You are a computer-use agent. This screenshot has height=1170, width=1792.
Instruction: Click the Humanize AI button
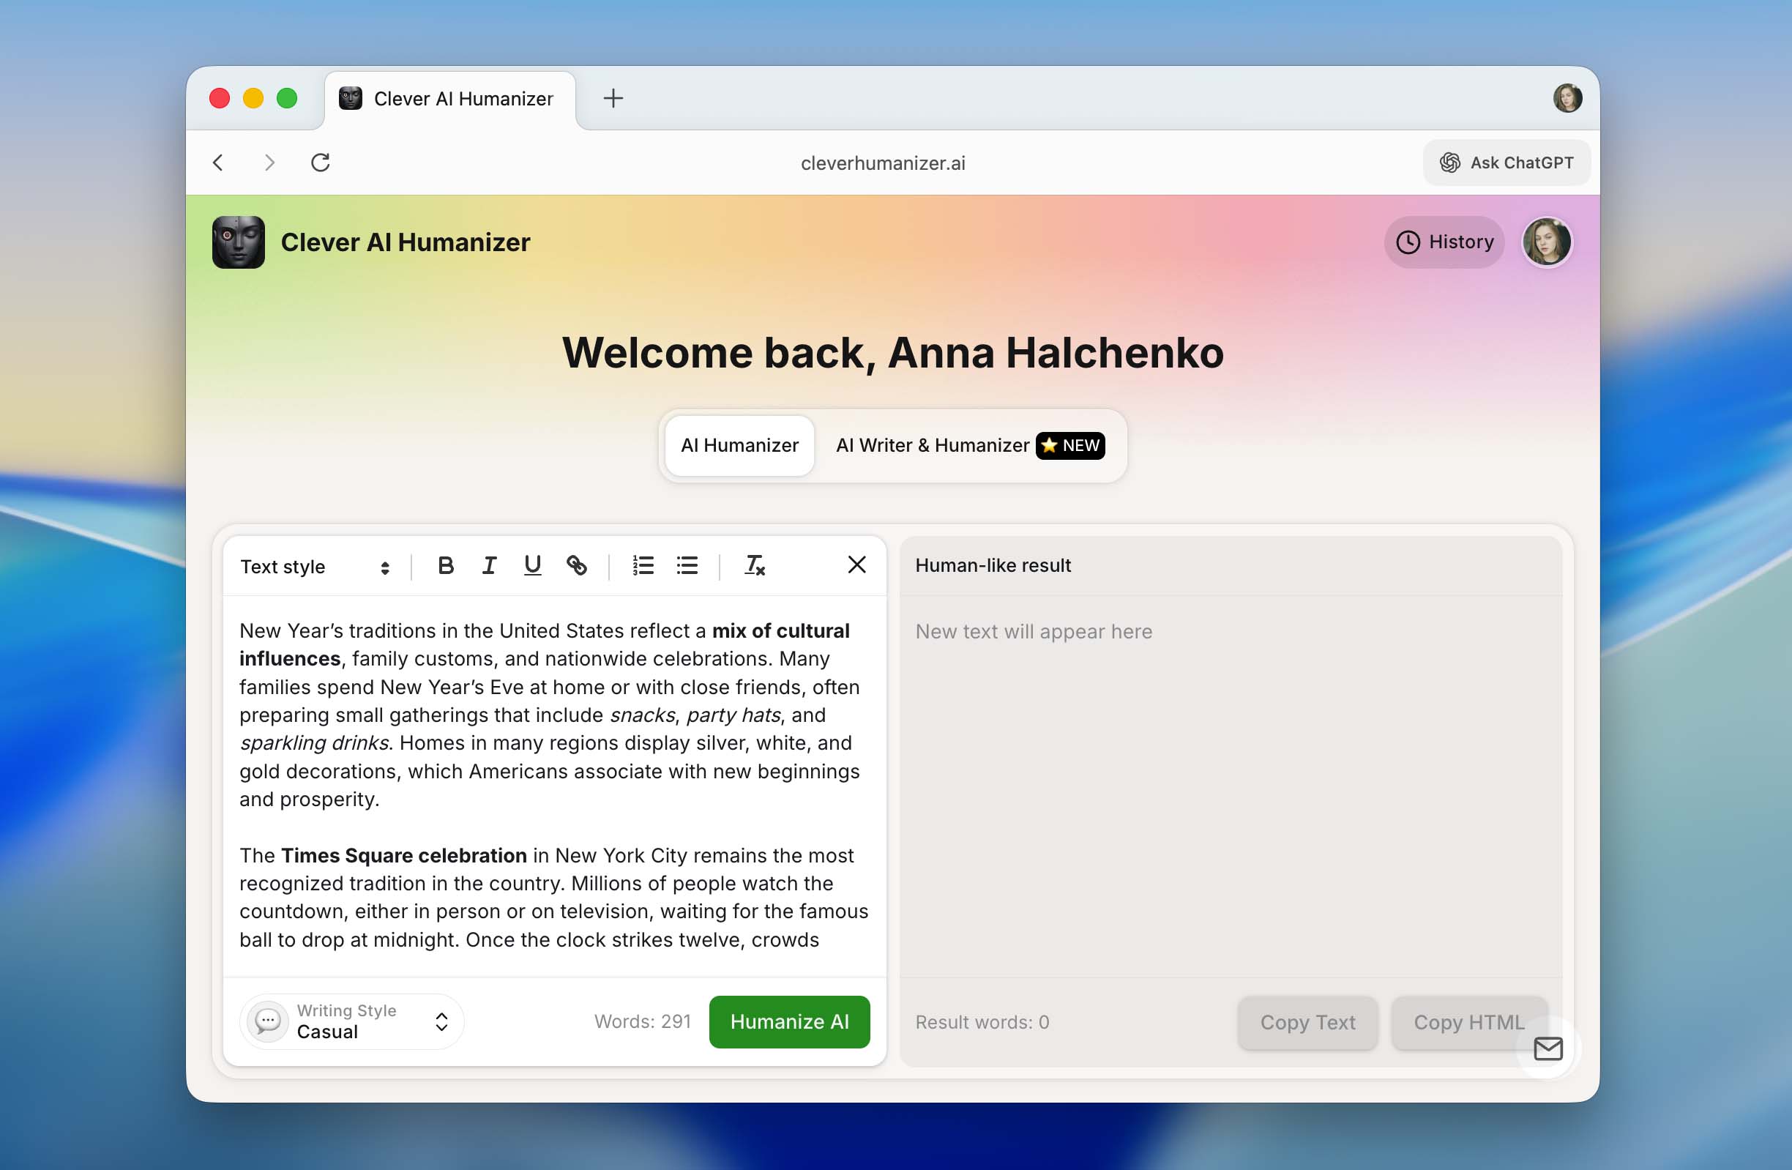[789, 1021]
